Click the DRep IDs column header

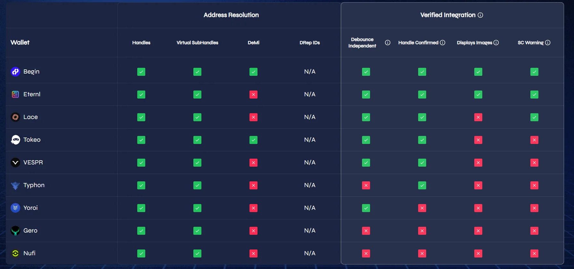(x=309, y=43)
